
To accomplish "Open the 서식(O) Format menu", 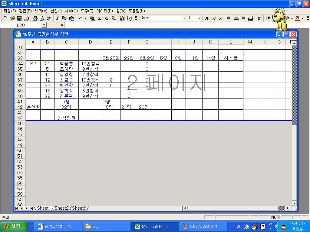I will click(x=71, y=11).
